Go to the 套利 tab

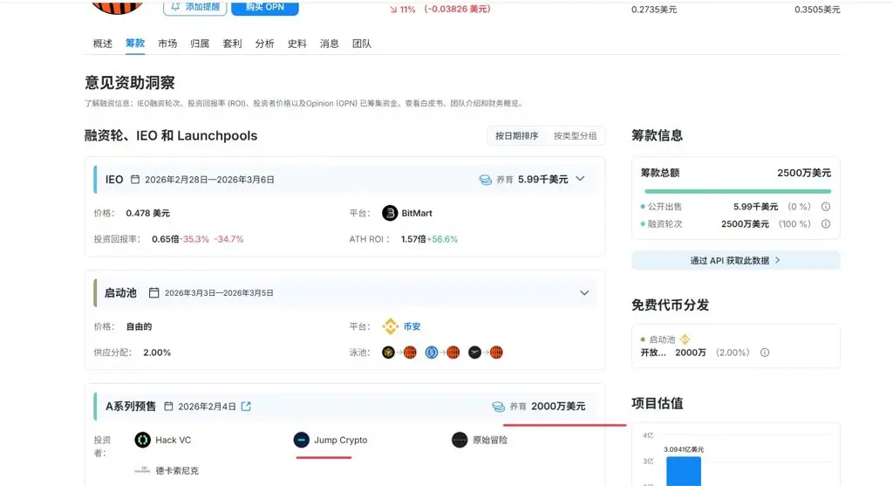232,44
